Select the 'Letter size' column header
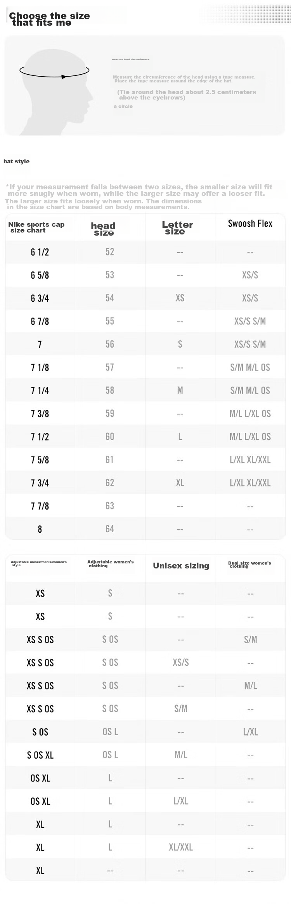Screen dimensions: 291x904 click(x=177, y=228)
